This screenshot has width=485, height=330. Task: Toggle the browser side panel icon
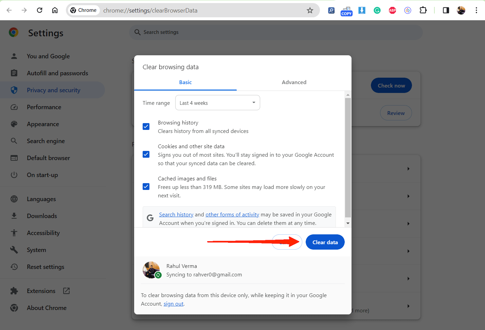446,10
